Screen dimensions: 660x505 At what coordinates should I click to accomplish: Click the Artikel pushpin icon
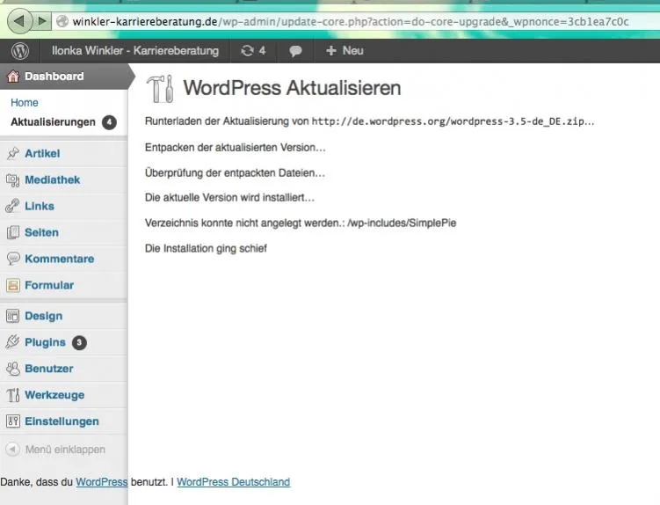(x=12, y=153)
